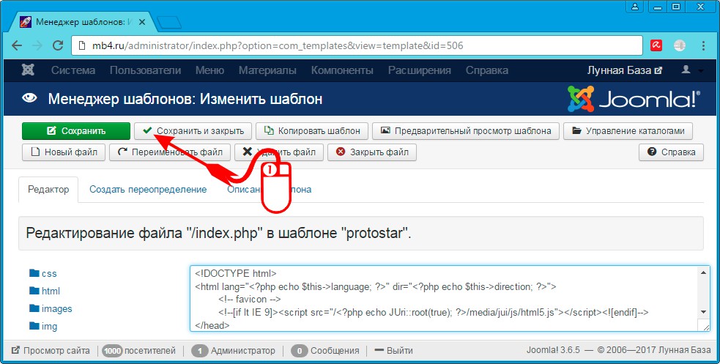
Task: Switch to the Редактор tab
Action: pyautogui.click(x=48, y=190)
